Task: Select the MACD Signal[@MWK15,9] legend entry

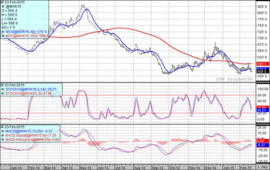Action: (31, 135)
